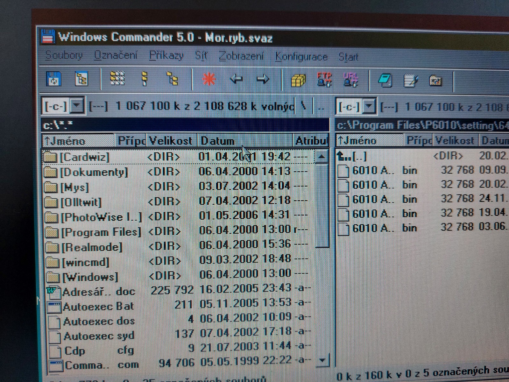
Task: Sort right panel by Jméno column
Action: pyautogui.click(x=369, y=140)
